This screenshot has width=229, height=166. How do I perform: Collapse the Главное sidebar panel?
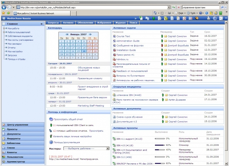point(42,24)
